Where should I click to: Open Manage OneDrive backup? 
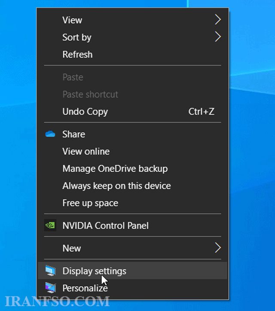[132, 169]
